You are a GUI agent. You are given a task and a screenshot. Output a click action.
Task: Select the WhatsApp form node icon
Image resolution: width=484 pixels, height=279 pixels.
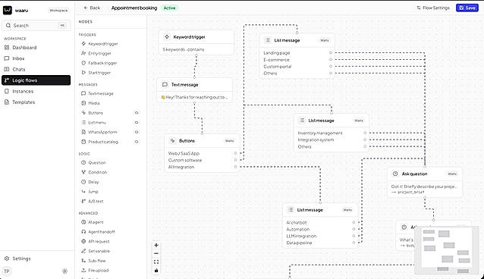[x=83, y=132]
